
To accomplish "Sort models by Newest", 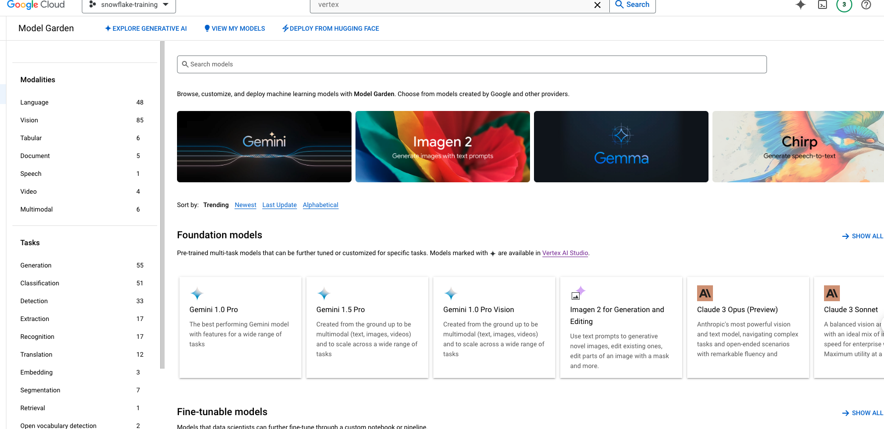I will (245, 205).
